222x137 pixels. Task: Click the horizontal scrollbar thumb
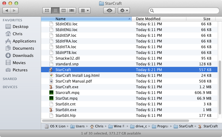coord(115,121)
